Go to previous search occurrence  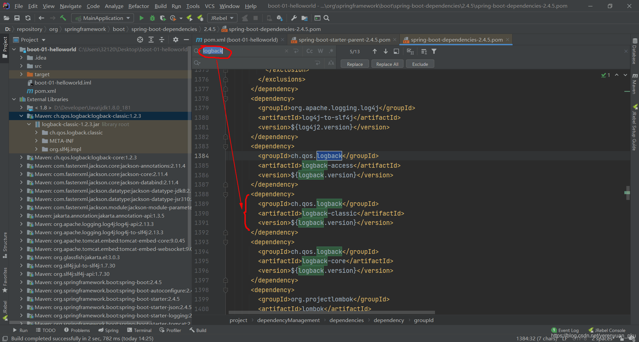375,51
